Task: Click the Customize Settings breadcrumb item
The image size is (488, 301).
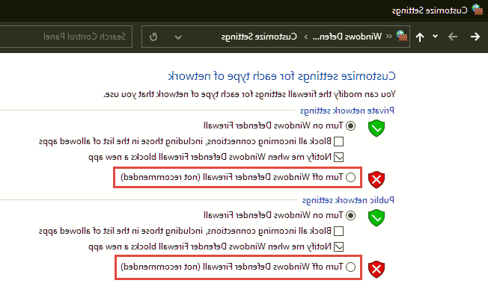Action: pyautogui.click(x=259, y=37)
